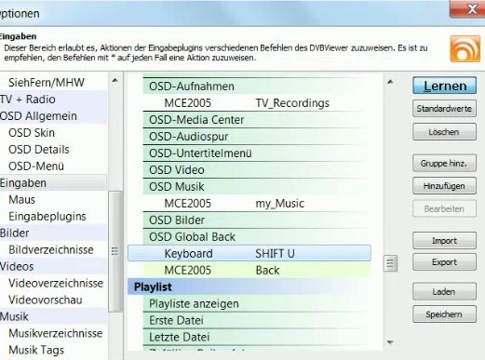Image resolution: width=485 pixels, height=360 pixels.
Task: Click the Playlist group header
Action: click(x=249, y=287)
